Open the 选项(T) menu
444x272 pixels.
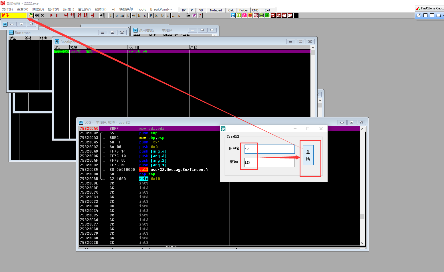point(68,9)
